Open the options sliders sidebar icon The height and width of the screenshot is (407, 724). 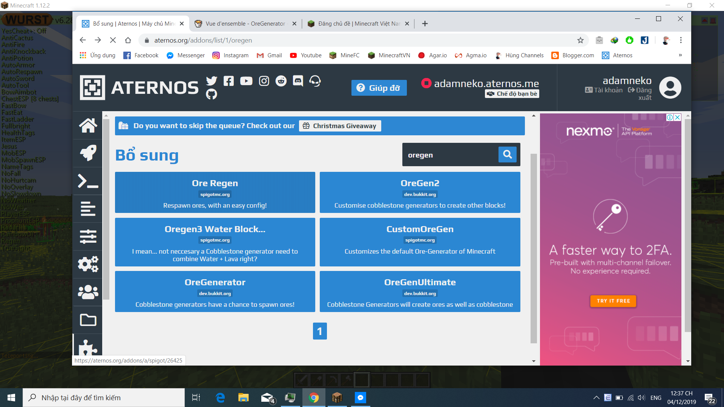[x=88, y=237]
